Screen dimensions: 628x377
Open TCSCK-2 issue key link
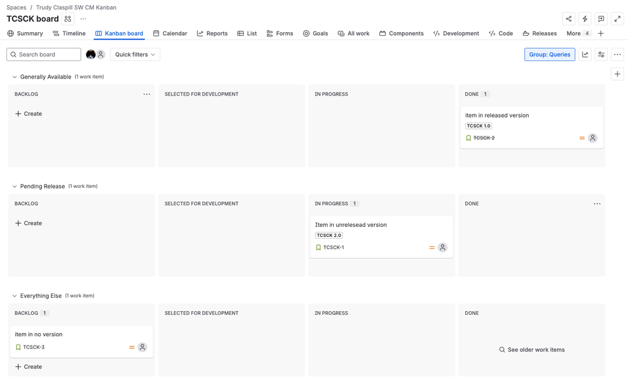484,138
